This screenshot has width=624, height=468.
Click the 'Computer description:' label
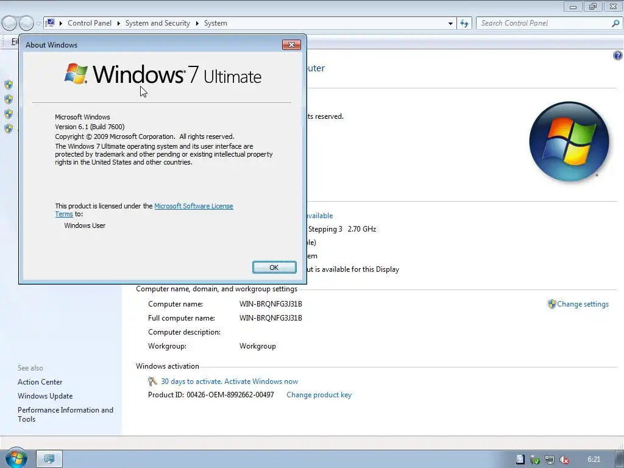click(x=184, y=332)
